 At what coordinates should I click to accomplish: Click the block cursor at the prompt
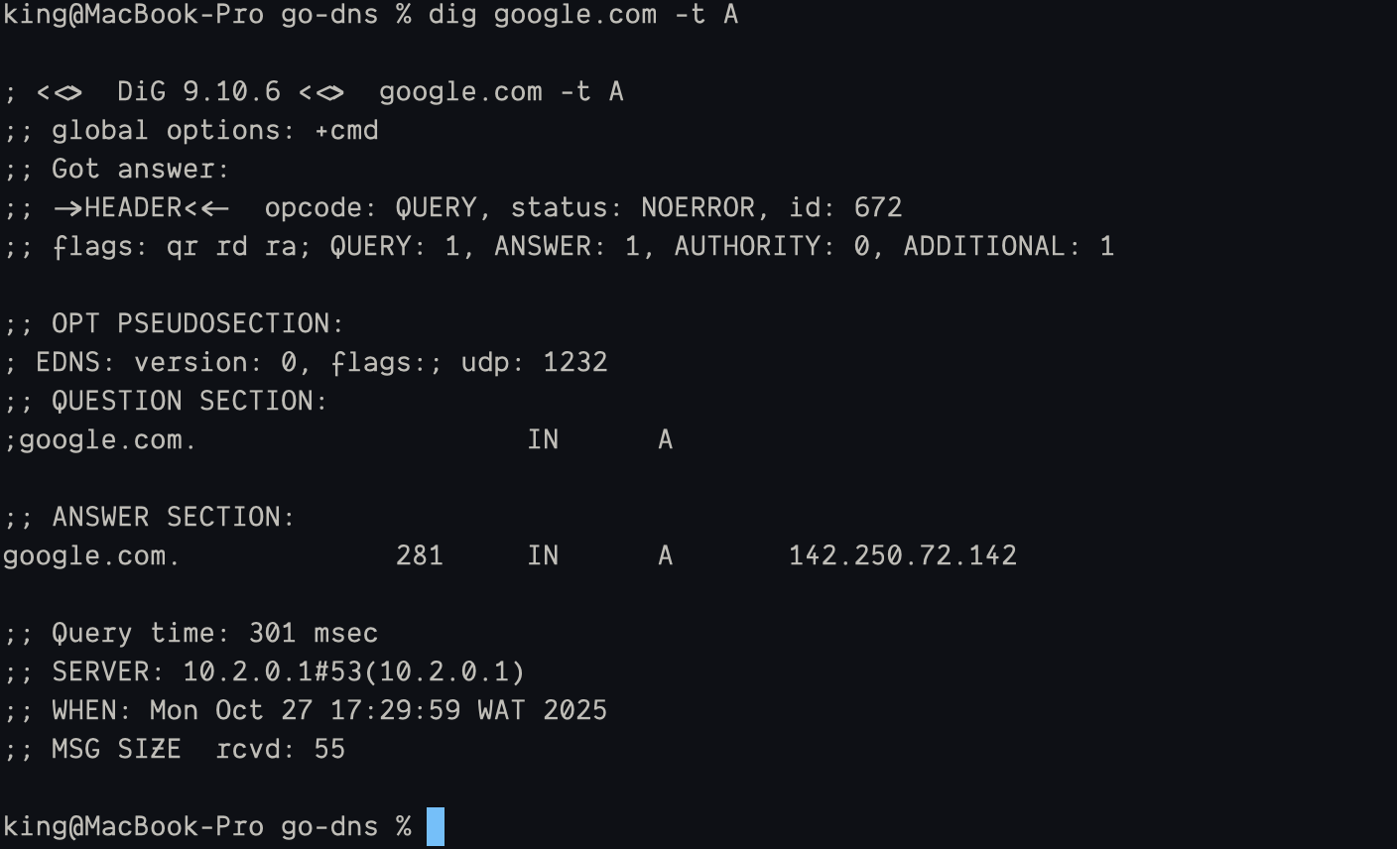click(x=436, y=826)
